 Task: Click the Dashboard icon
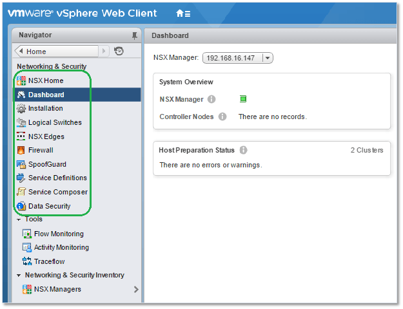pyautogui.click(x=21, y=95)
